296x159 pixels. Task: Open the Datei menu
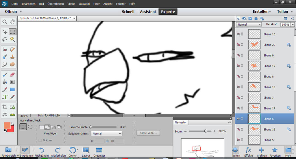[15, 4]
